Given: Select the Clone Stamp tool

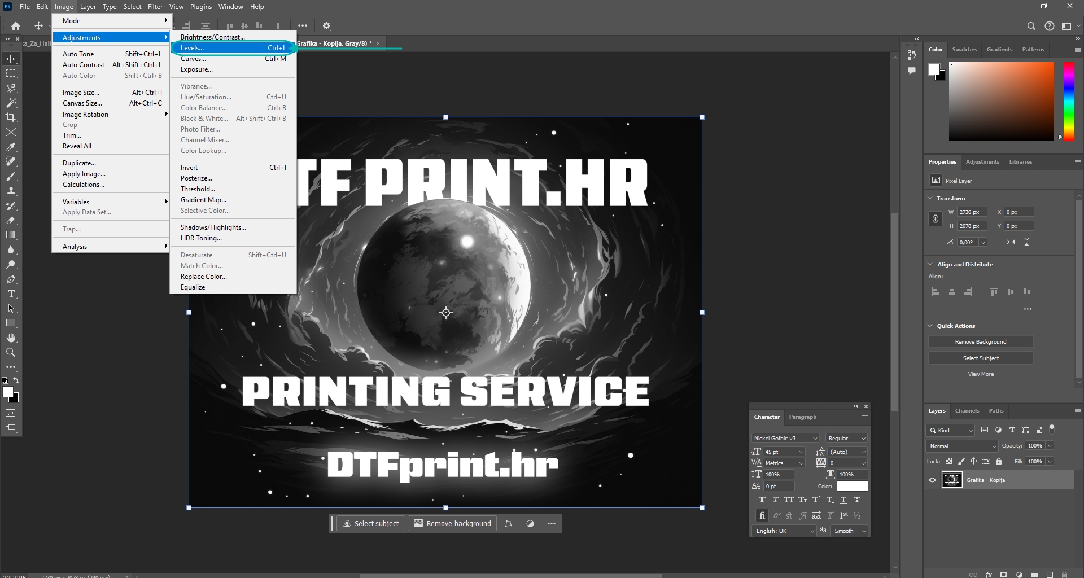Looking at the screenshot, I should pos(11,191).
